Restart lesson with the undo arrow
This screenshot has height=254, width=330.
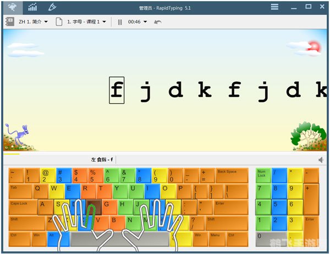tap(158, 22)
